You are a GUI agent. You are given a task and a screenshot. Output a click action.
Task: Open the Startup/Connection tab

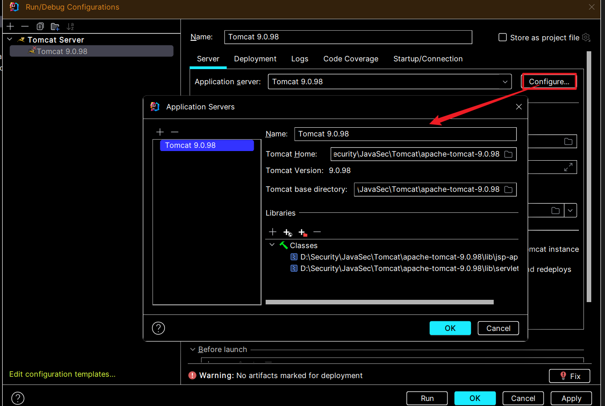pos(428,59)
